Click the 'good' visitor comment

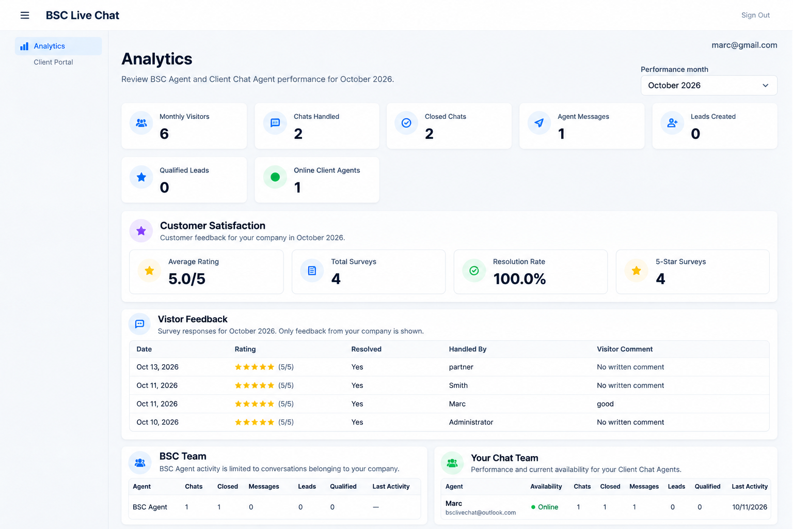605,404
